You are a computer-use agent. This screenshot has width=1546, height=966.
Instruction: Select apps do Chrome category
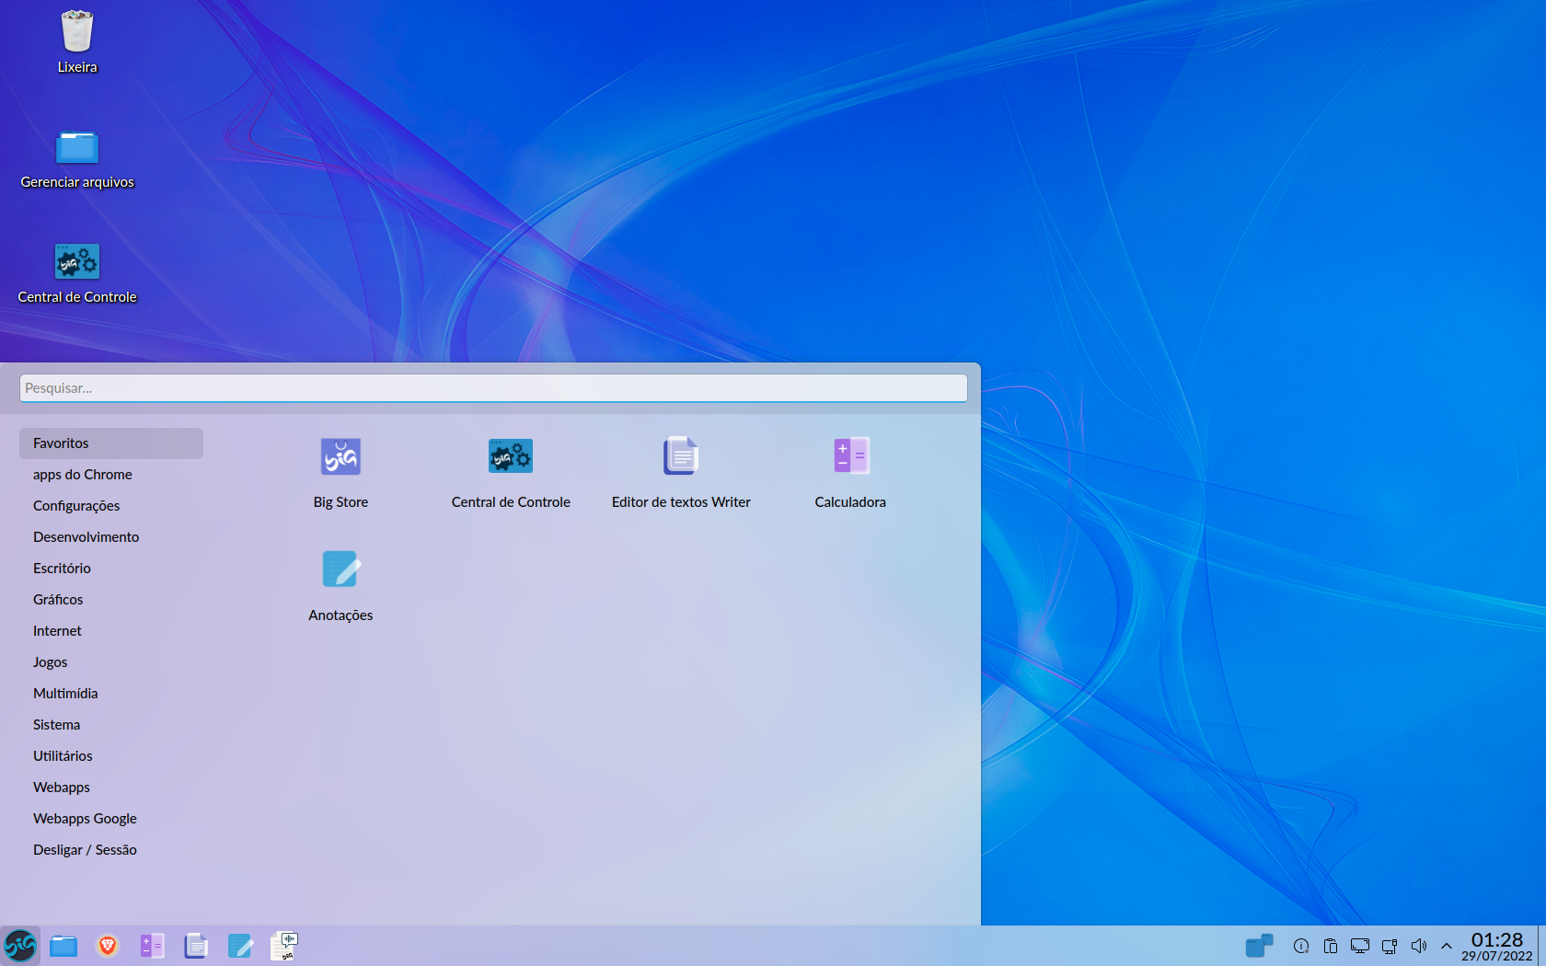tap(111, 475)
